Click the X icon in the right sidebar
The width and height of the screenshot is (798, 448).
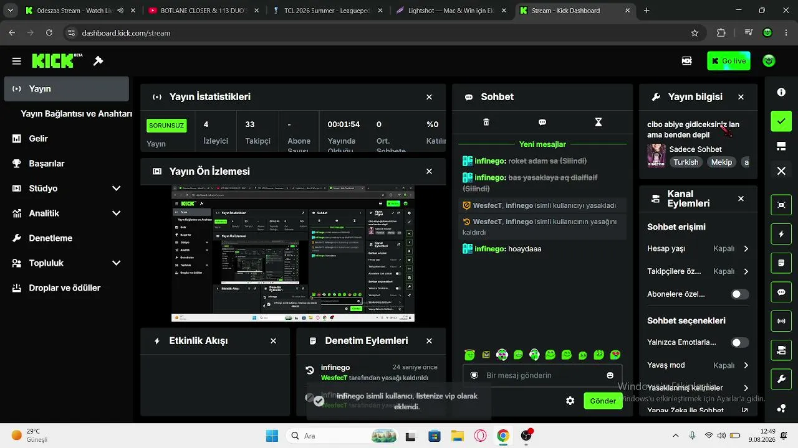tap(781, 171)
